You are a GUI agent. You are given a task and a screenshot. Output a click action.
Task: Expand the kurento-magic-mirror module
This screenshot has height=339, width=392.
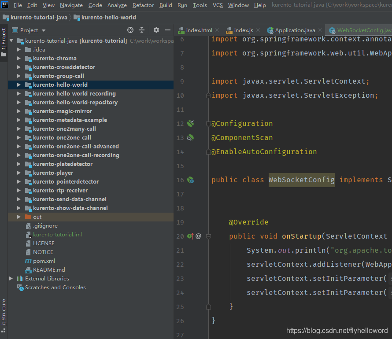tap(19, 111)
